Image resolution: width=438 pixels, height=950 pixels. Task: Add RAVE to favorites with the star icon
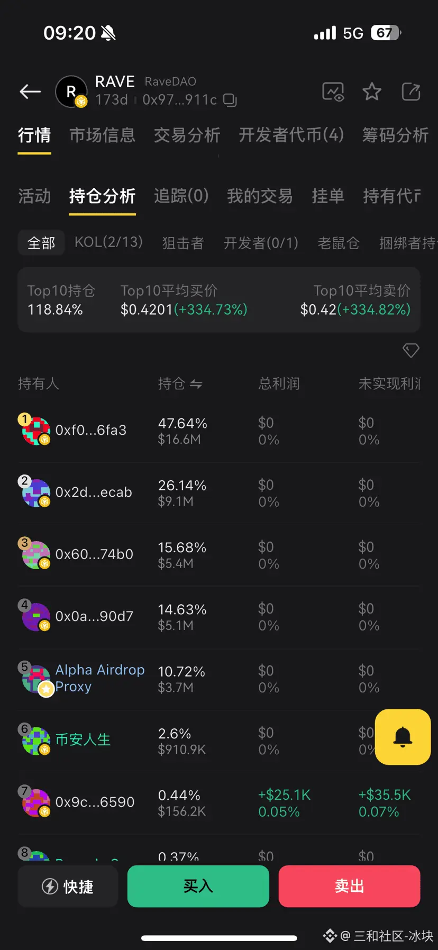(372, 92)
